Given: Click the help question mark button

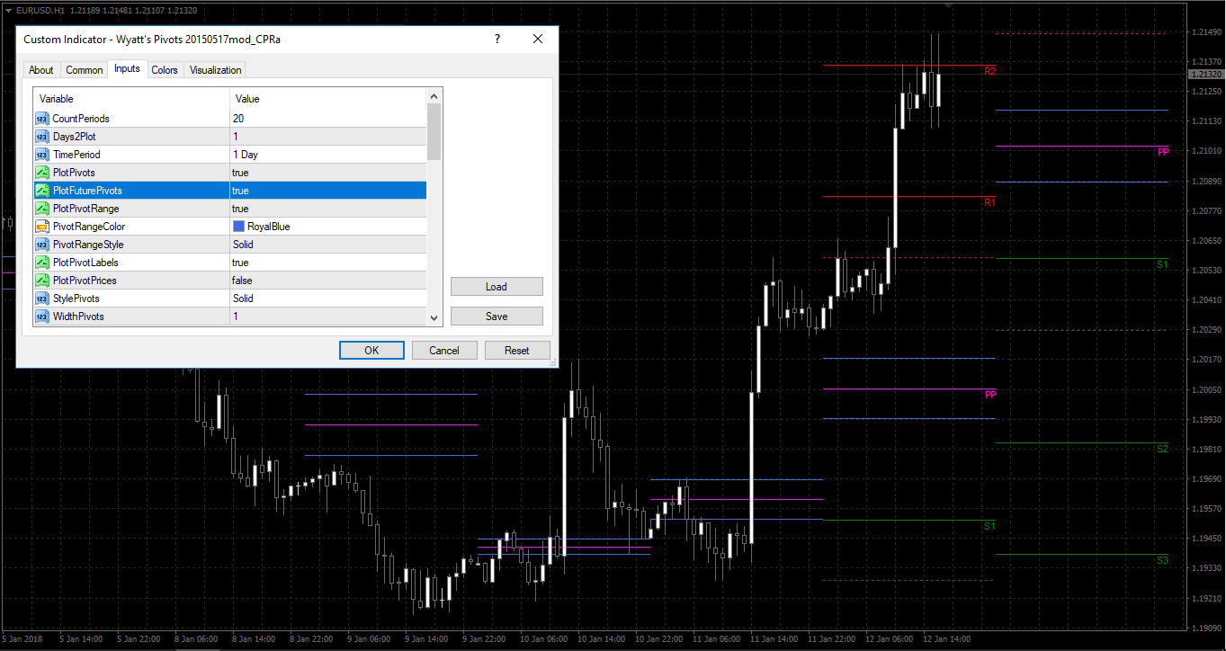Looking at the screenshot, I should coord(497,40).
